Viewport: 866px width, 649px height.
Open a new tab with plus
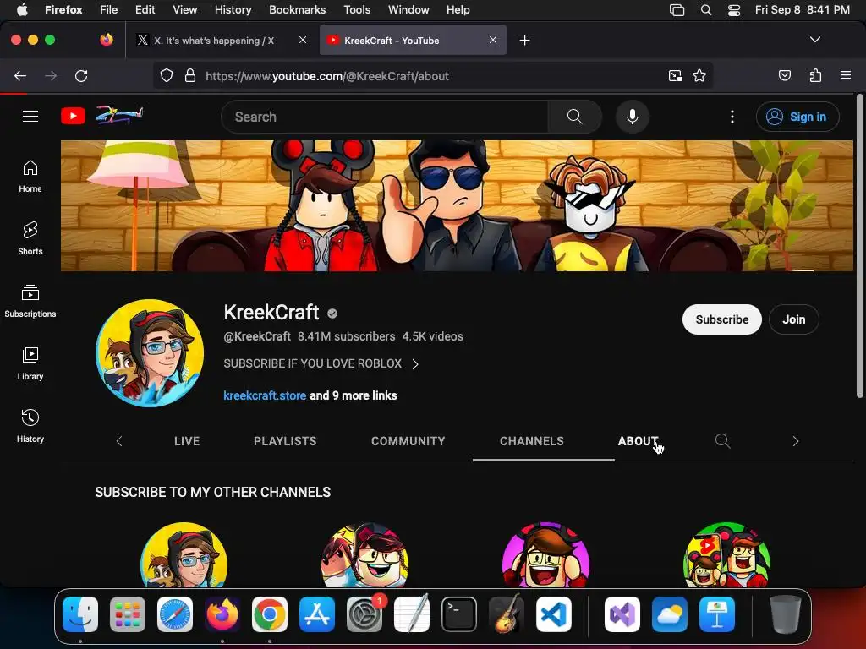pos(524,41)
